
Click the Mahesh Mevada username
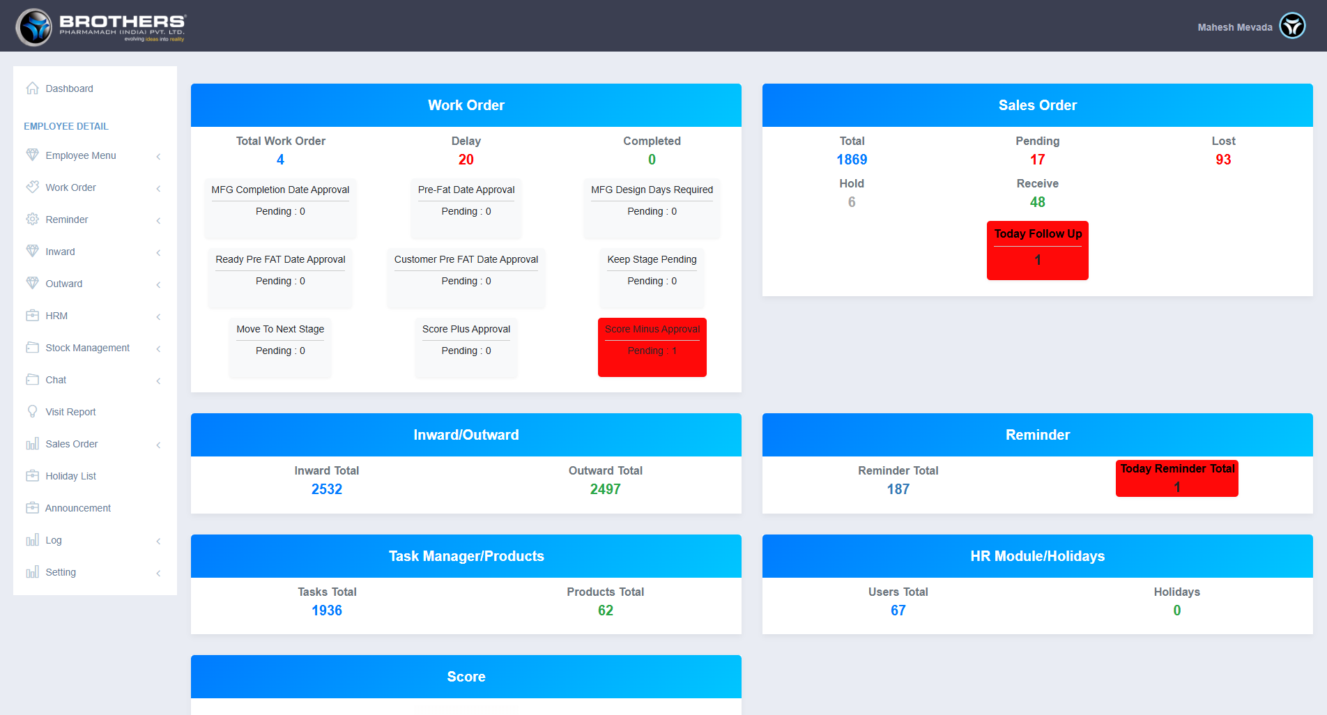(1234, 27)
